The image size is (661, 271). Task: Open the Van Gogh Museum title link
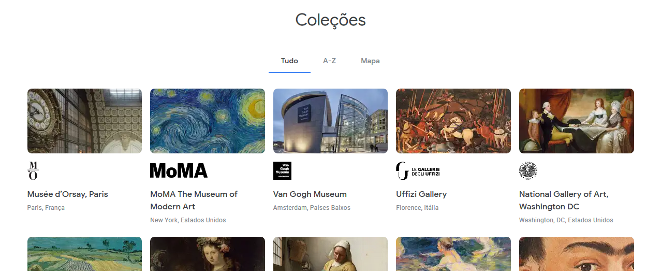point(310,194)
